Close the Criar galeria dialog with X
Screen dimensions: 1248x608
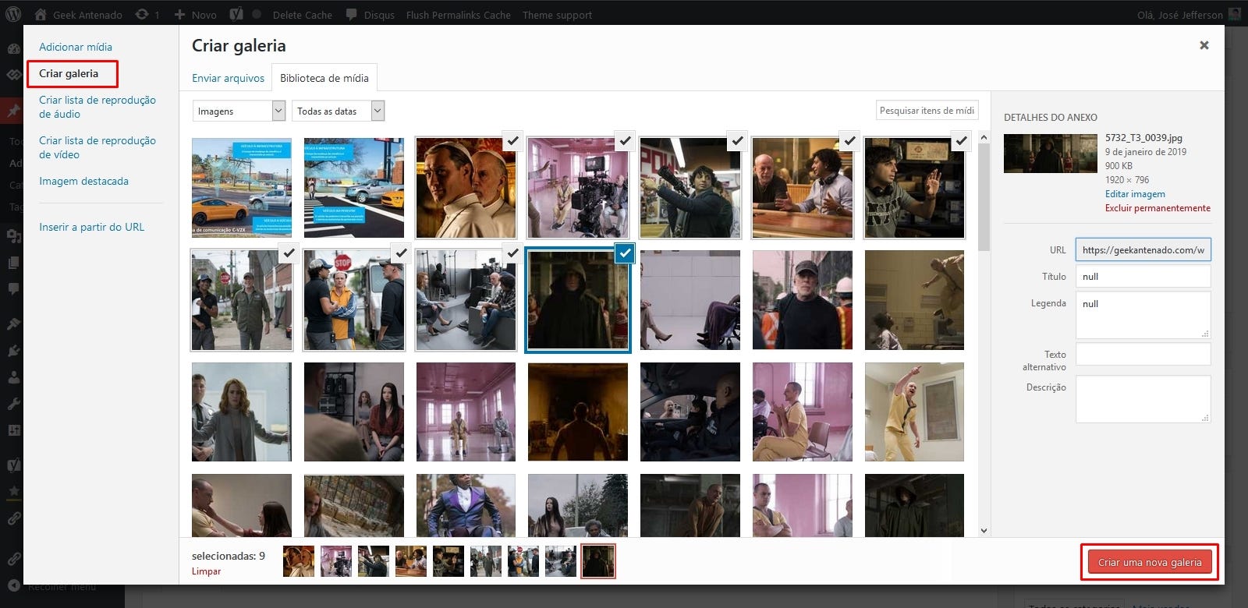[x=1204, y=45]
